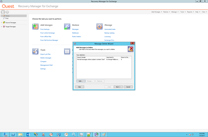Select Find in the left navigation
Viewport: 208px width, 137px height.
tap(7, 18)
